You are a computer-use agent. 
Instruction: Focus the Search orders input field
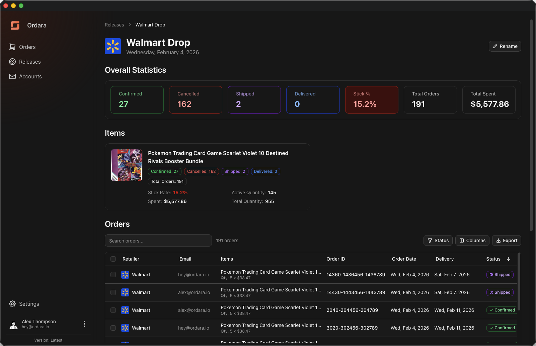158,240
